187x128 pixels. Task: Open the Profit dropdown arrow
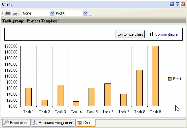click(x=85, y=13)
